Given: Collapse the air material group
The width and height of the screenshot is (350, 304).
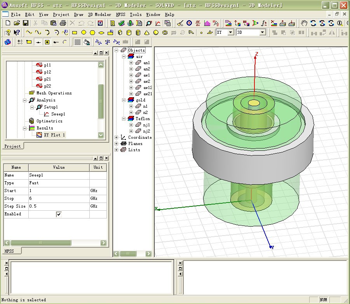Looking at the screenshot, I should (x=124, y=57).
